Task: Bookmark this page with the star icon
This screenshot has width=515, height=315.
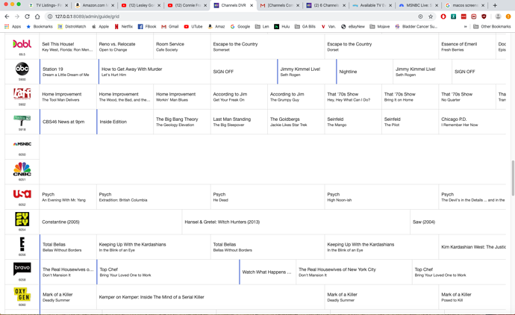Action: pos(431,16)
